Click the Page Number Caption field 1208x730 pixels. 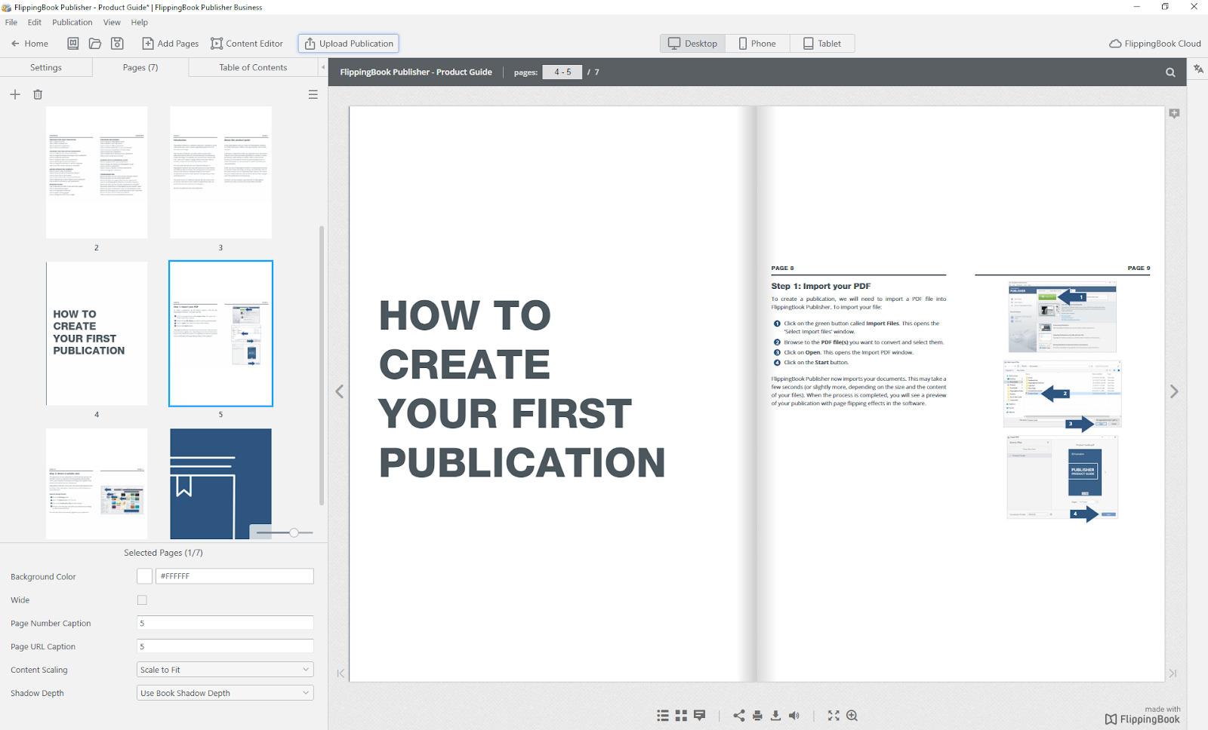point(225,623)
